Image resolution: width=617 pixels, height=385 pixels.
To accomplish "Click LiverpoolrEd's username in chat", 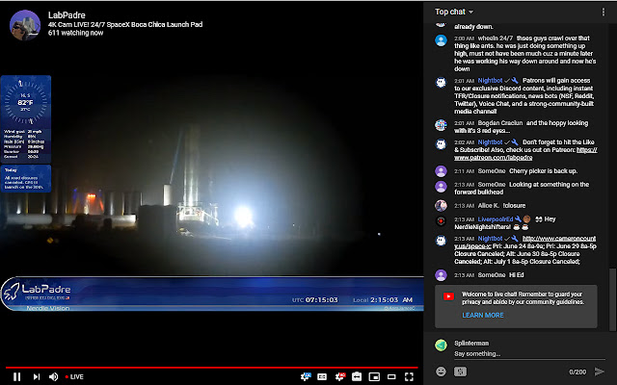I will (x=496, y=219).
